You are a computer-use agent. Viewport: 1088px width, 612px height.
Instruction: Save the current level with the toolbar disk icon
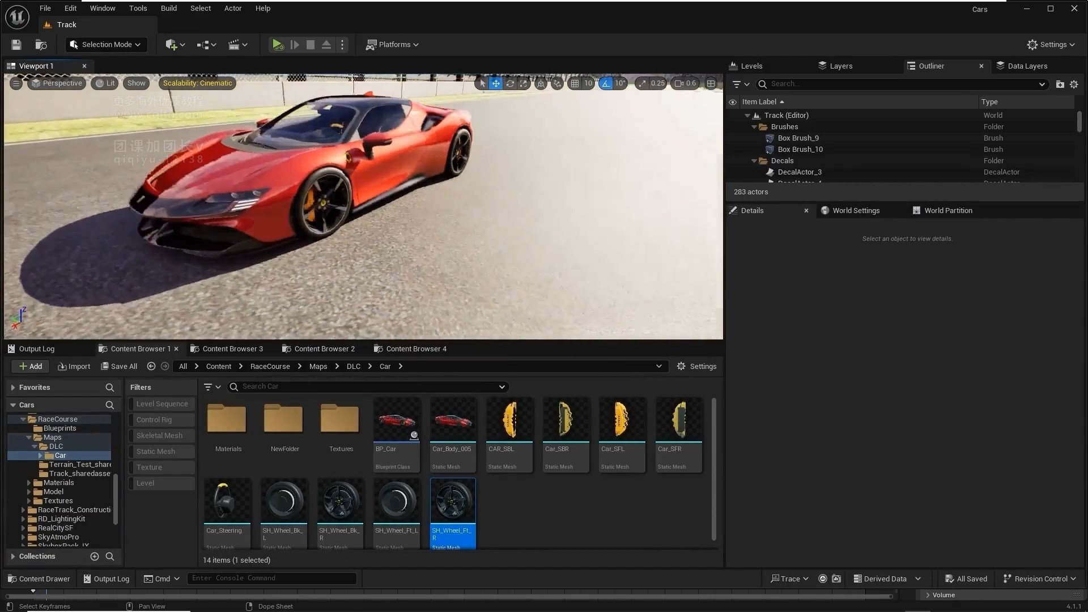click(16, 45)
